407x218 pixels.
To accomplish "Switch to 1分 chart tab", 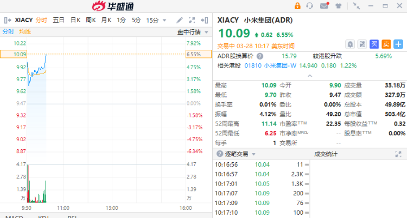I will pyautogui.click(x=121, y=20).
